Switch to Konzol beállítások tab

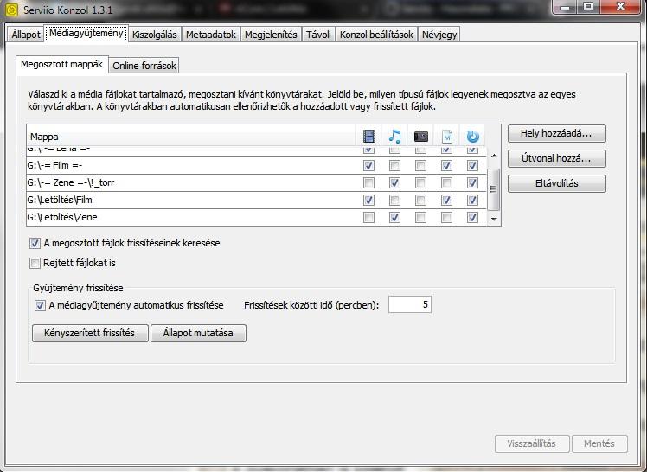(376, 35)
